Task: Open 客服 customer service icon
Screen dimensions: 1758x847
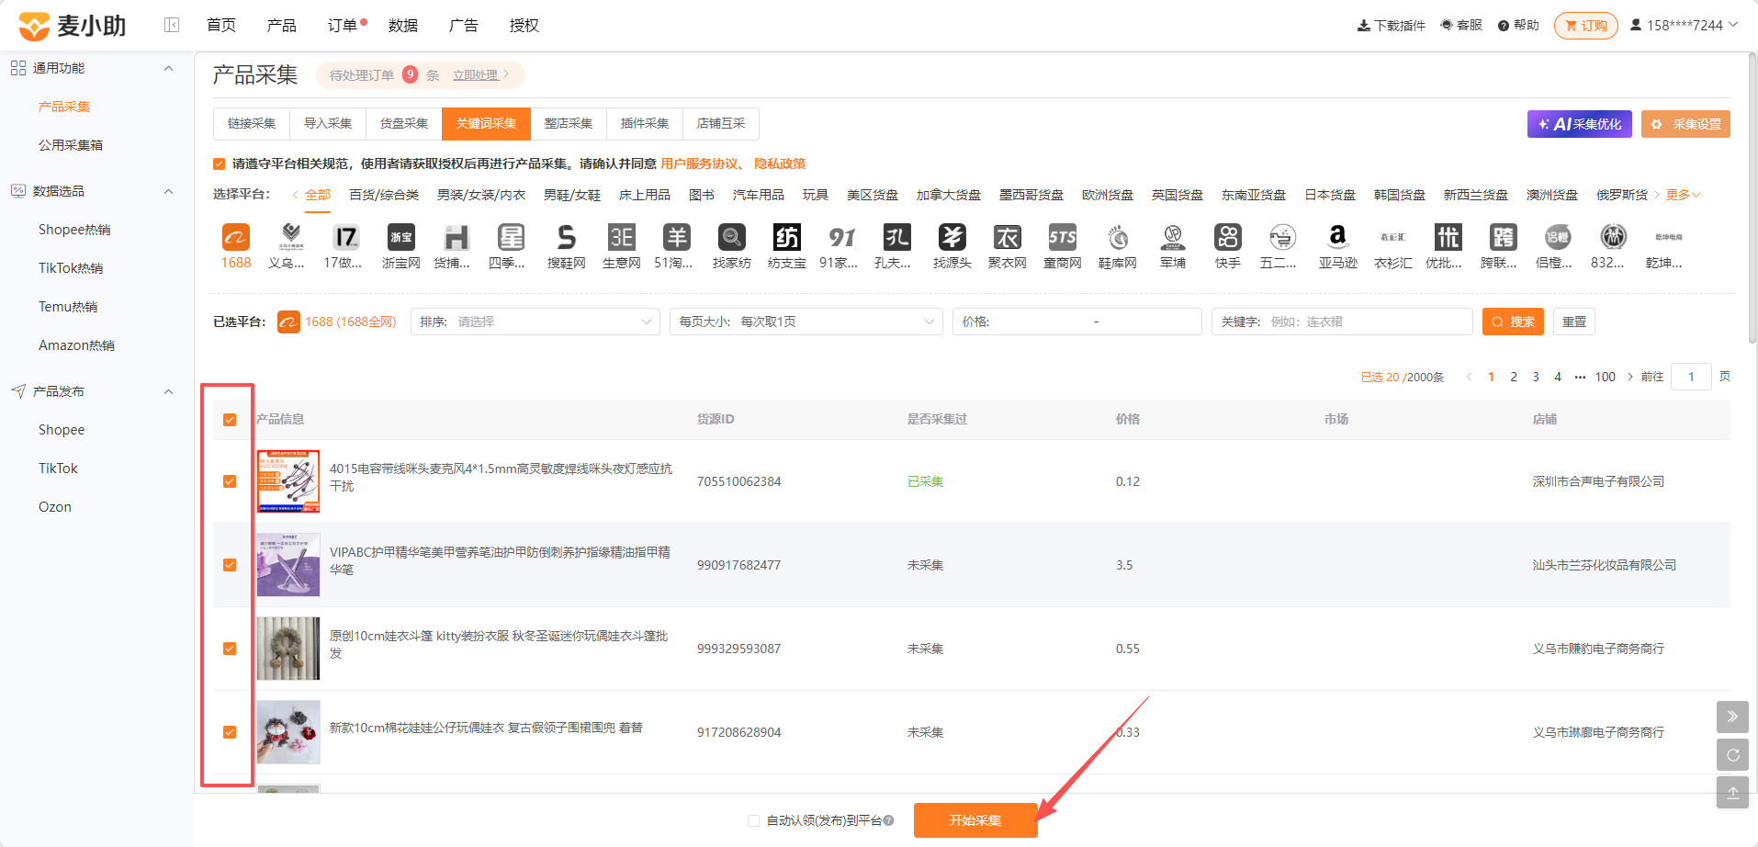Action: [1461, 25]
